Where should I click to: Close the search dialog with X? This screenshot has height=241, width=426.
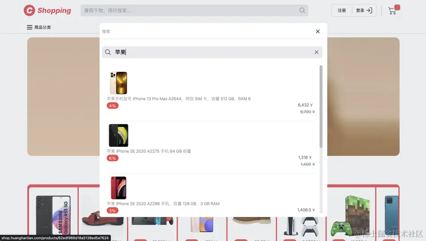(x=318, y=31)
